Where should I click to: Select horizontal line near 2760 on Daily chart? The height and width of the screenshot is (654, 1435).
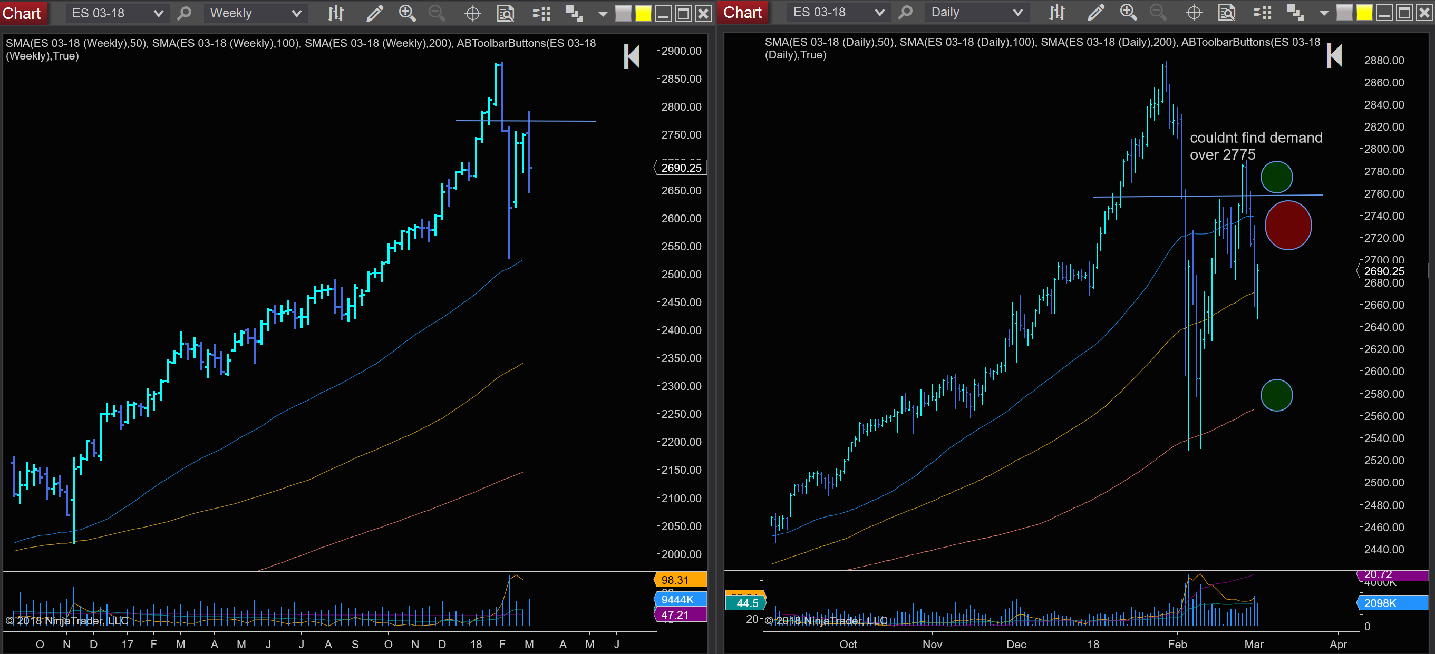coord(1208,196)
